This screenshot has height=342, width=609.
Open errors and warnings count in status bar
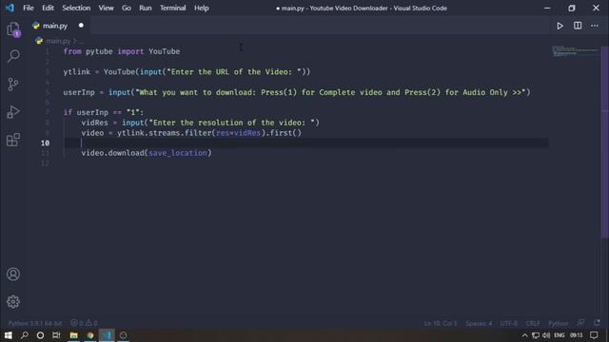click(84, 323)
